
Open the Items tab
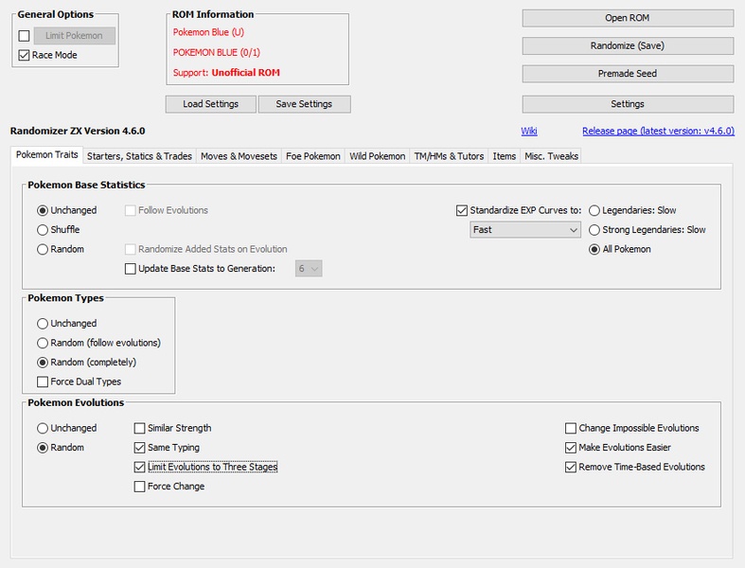pos(505,156)
